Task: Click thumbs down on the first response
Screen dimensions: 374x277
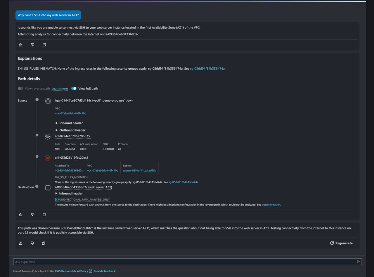Action: pos(32,45)
